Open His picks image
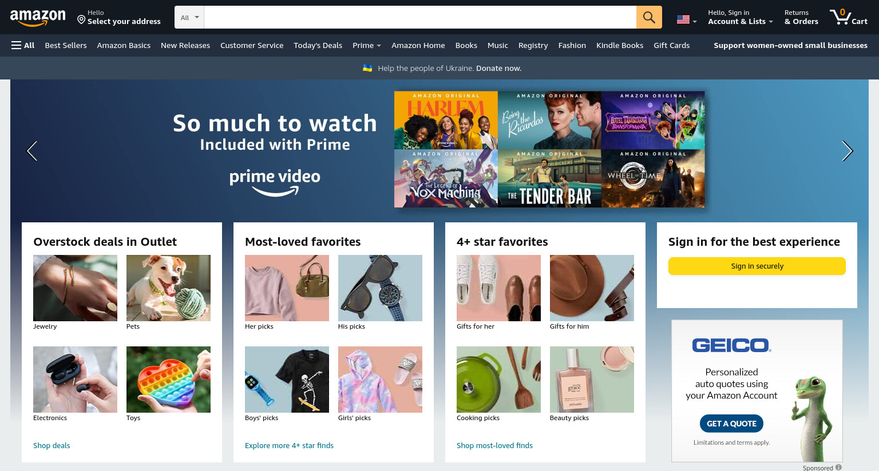This screenshot has width=879, height=471. [380, 288]
